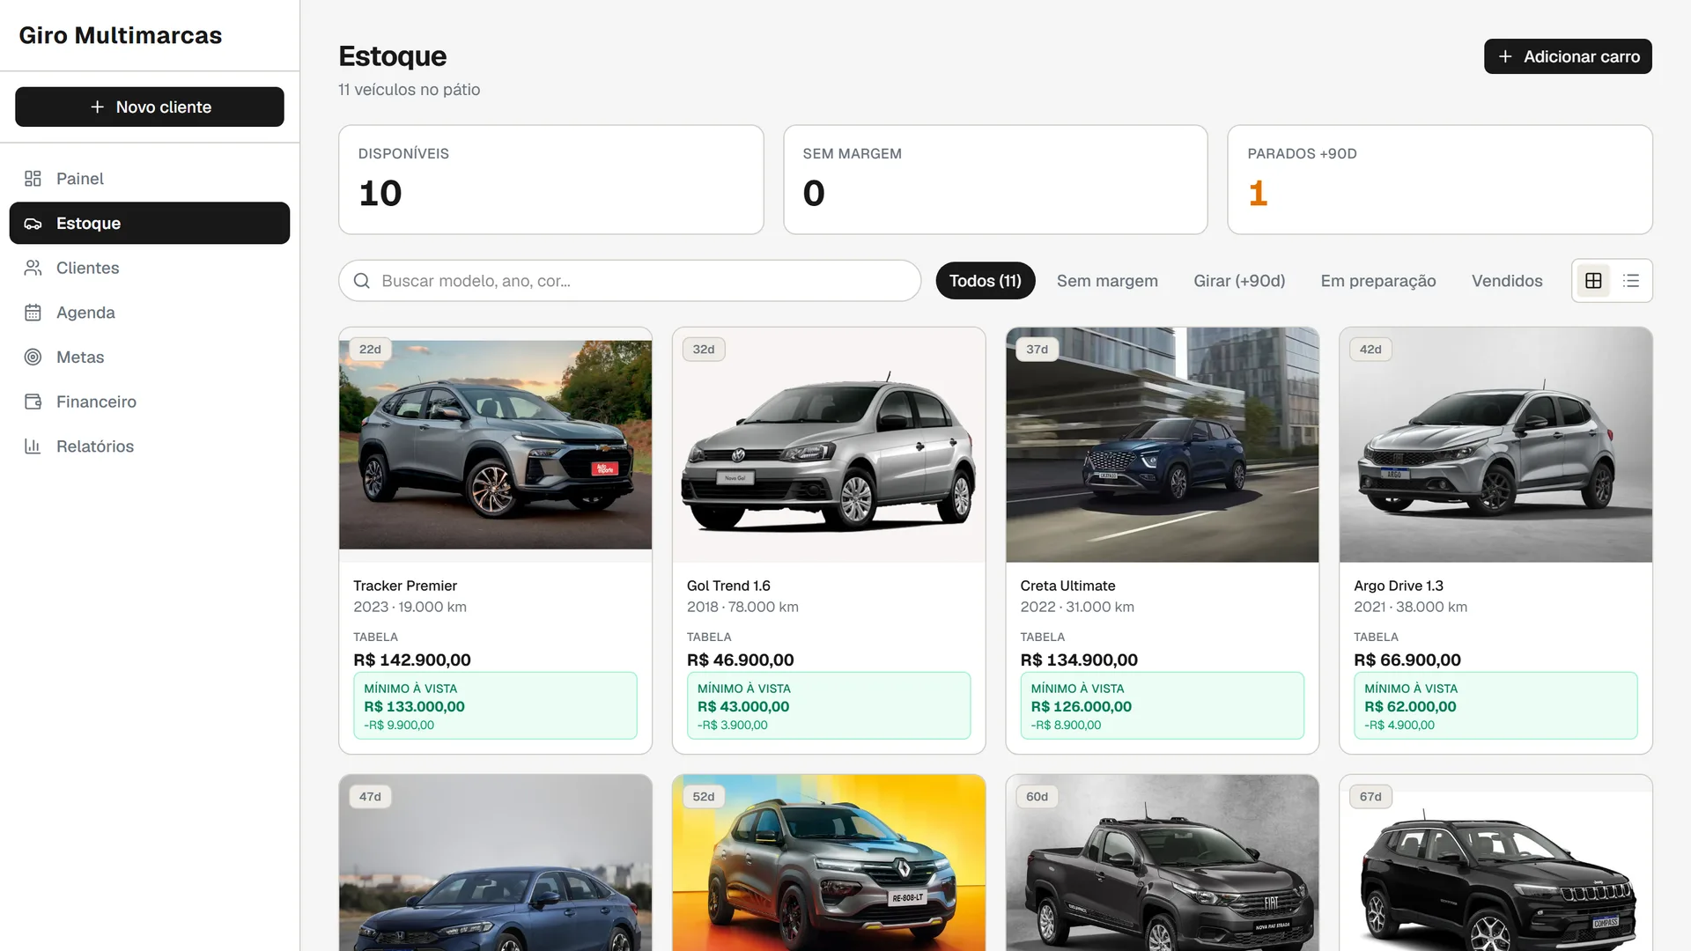The width and height of the screenshot is (1691, 951).
Task: Click the R$ 134.900,00 table price
Action: [1079, 660]
